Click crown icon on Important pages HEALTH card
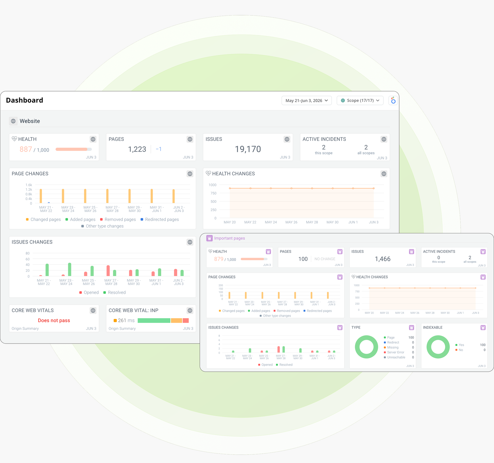 coord(268,252)
